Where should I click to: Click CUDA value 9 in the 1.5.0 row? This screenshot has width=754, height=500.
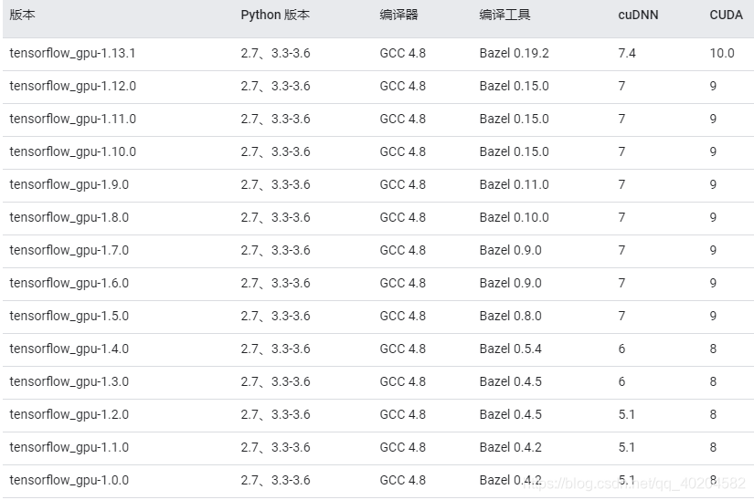pyautogui.click(x=713, y=317)
